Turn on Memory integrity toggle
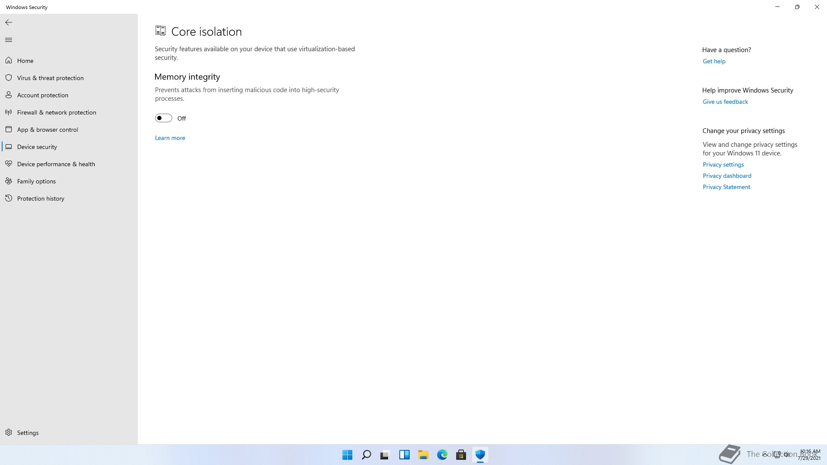827x465 pixels. (x=163, y=118)
